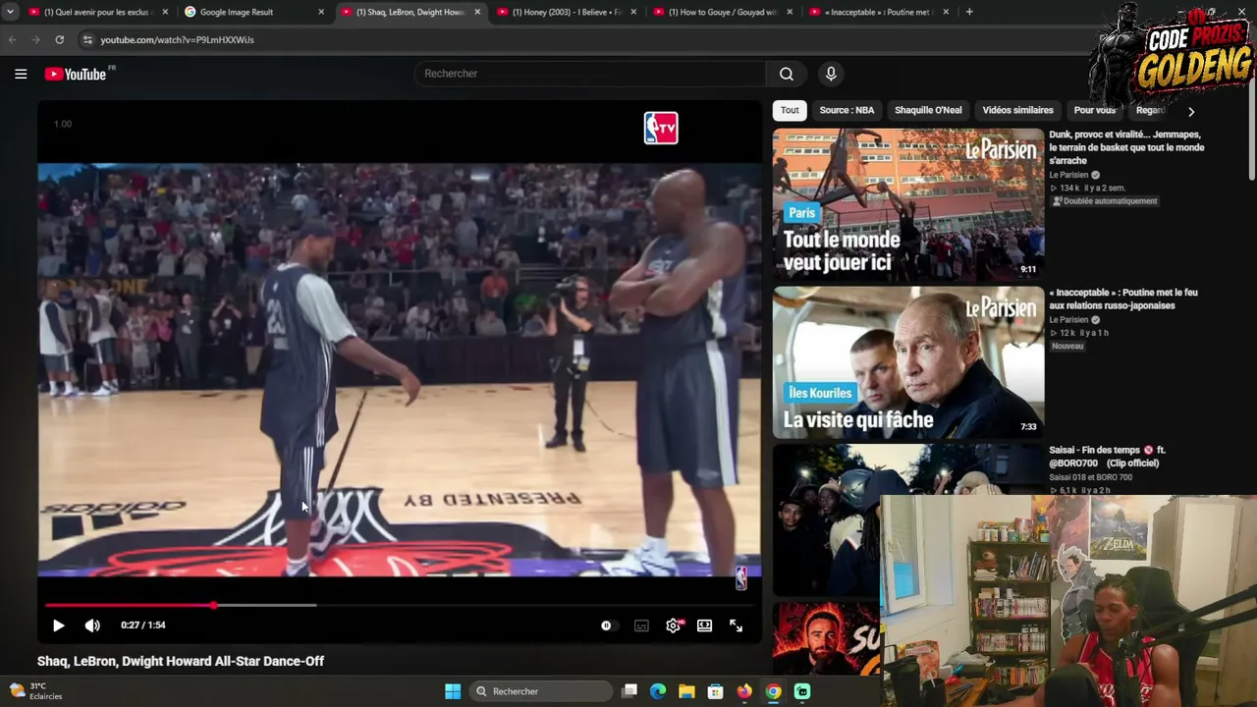Screen dimensions: 1257x707
Task: Go forward in browser history
Action: pyautogui.click(x=35, y=40)
